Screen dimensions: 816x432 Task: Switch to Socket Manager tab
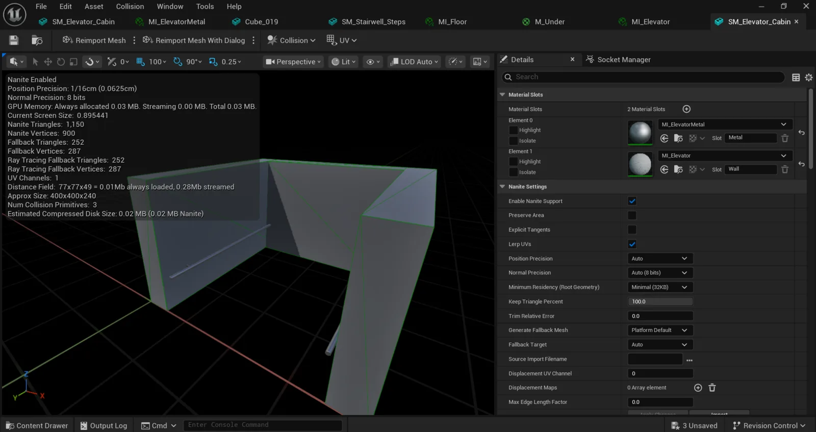618,60
